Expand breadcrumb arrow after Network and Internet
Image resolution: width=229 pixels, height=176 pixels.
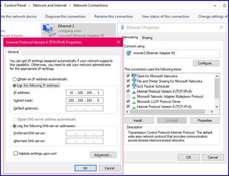pos(70,5)
